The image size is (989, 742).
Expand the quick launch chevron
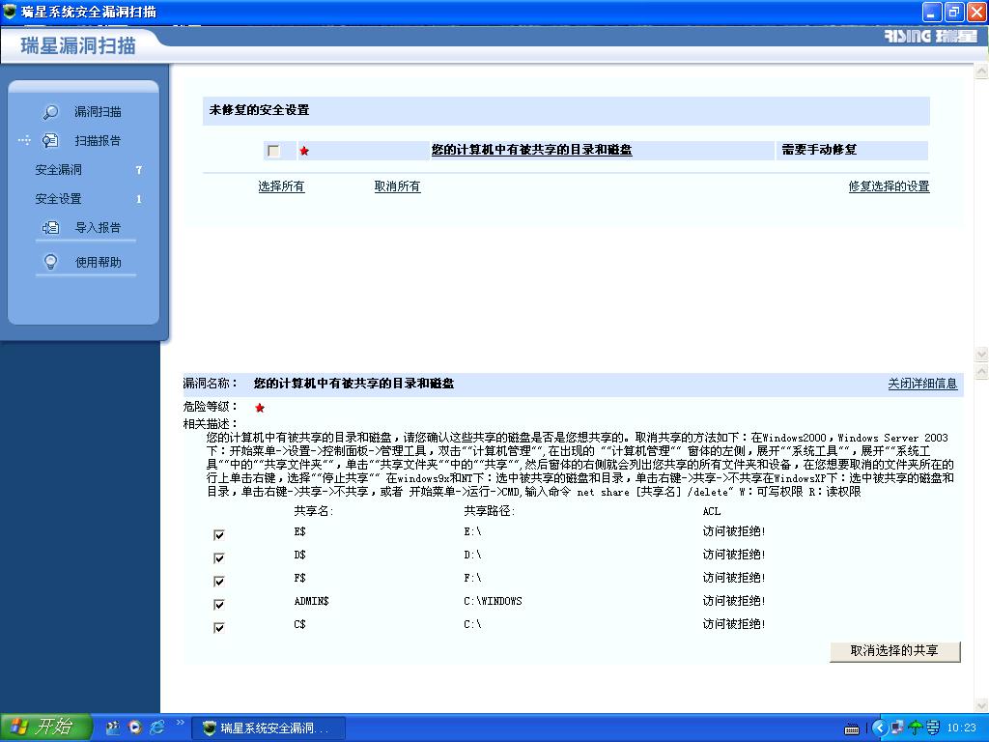[180, 723]
